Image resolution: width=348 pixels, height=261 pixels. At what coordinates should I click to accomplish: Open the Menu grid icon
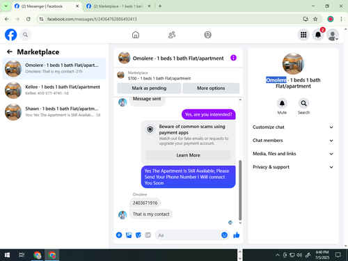tap(303, 35)
